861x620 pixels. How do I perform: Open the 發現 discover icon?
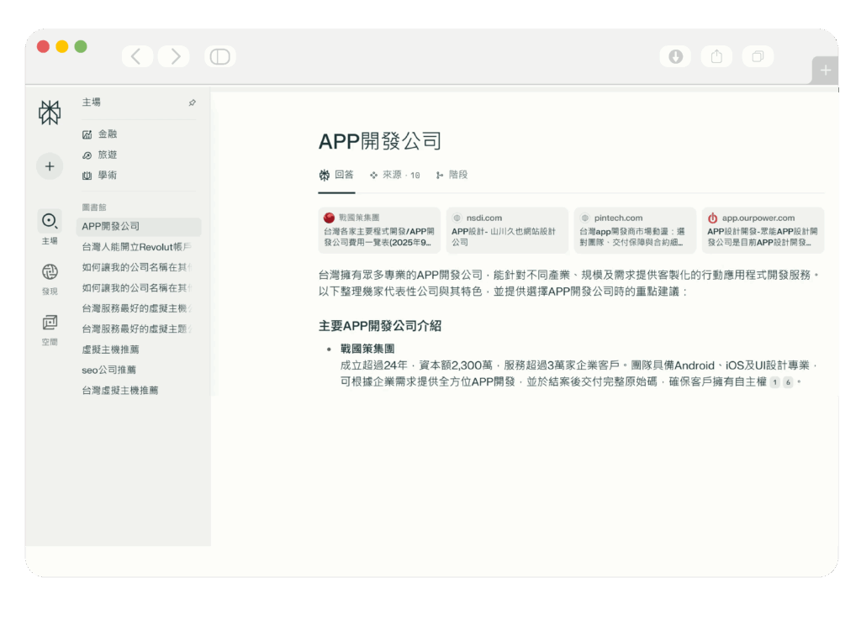coord(50,271)
